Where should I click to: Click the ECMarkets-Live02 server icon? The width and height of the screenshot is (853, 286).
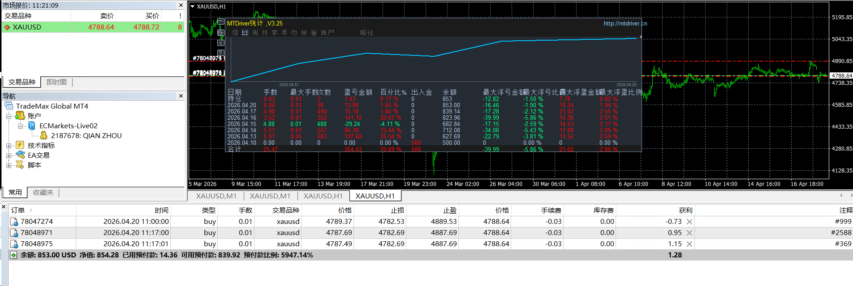[x=32, y=126]
